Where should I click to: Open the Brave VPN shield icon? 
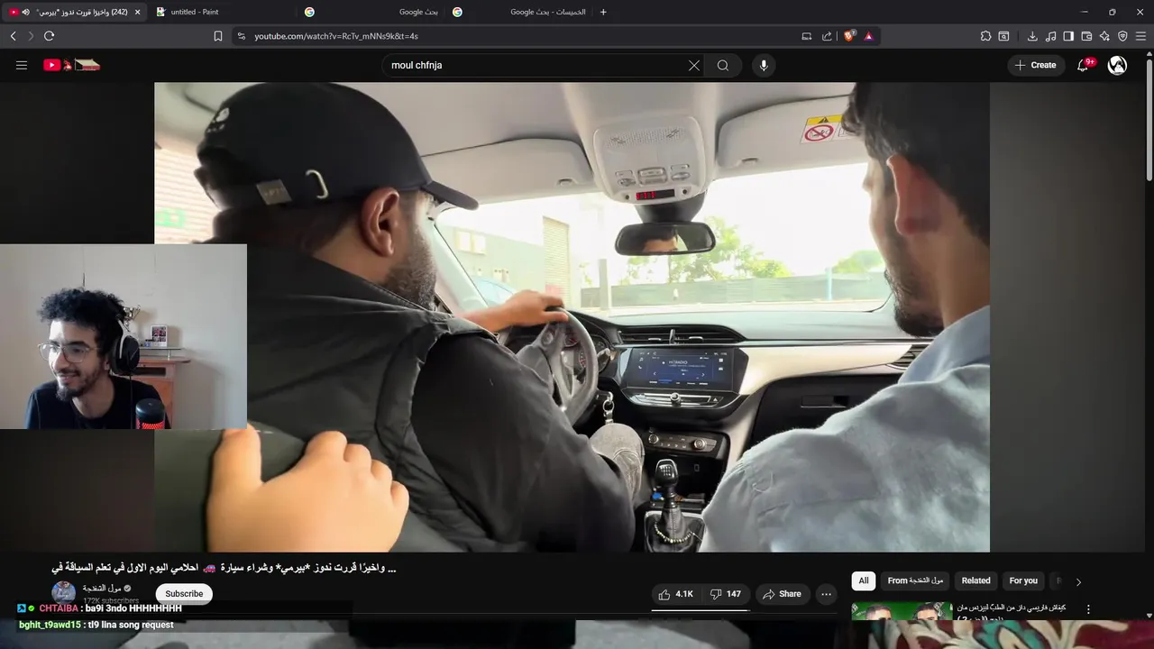[x=1122, y=36]
